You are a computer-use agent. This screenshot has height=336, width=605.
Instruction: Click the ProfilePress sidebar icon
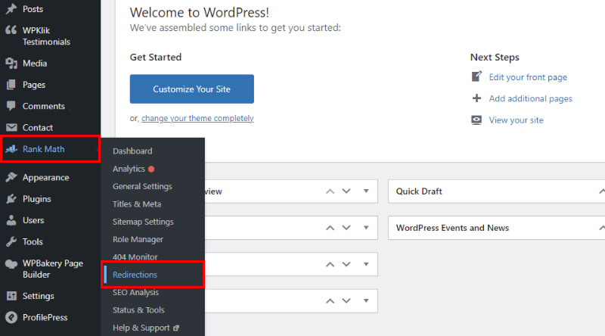click(x=11, y=318)
